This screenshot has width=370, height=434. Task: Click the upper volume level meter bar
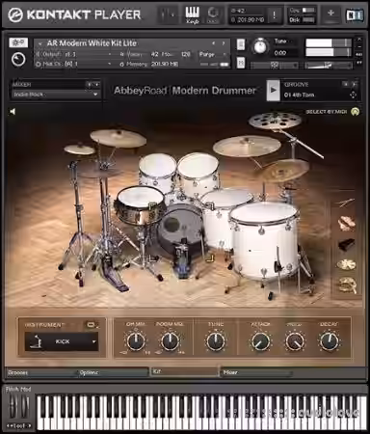(329, 42)
